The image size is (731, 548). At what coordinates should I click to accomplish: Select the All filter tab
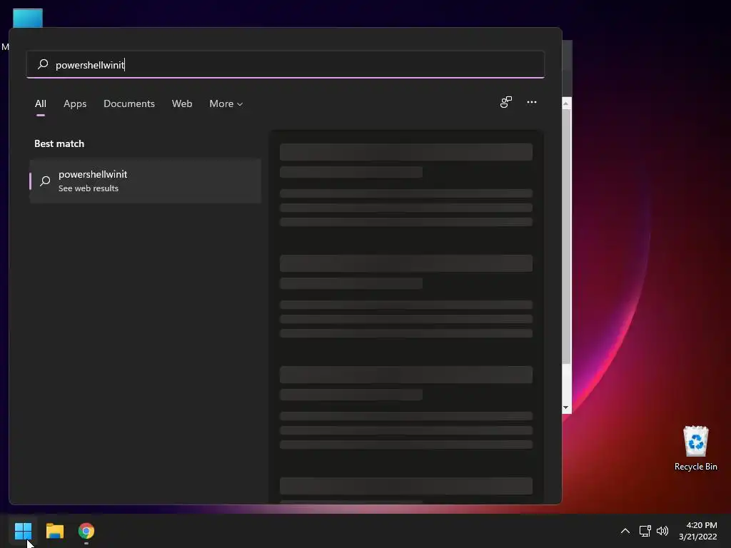pos(41,104)
